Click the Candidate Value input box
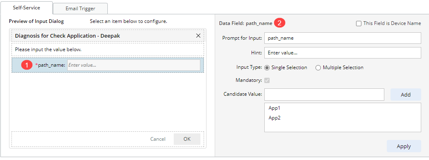 (x=324, y=95)
